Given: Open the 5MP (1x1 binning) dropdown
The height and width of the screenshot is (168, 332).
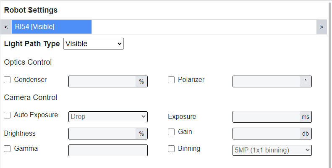Looking at the screenshot, I should [272, 150].
